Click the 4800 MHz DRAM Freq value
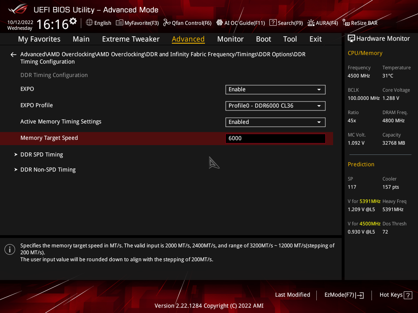The image size is (418, 313). [x=394, y=121]
